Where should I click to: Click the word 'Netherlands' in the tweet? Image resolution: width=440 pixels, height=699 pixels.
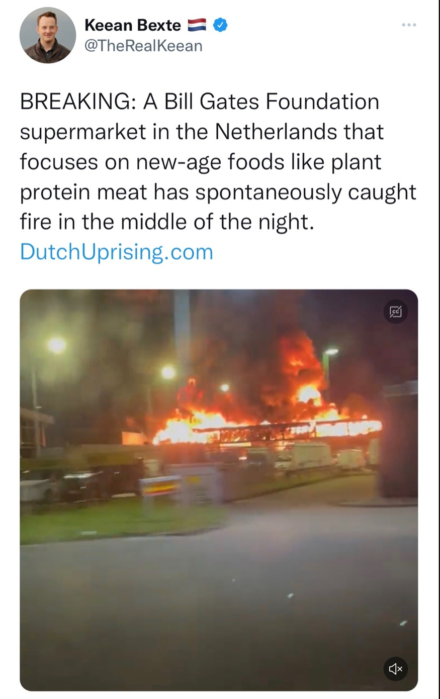click(x=277, y=132)
